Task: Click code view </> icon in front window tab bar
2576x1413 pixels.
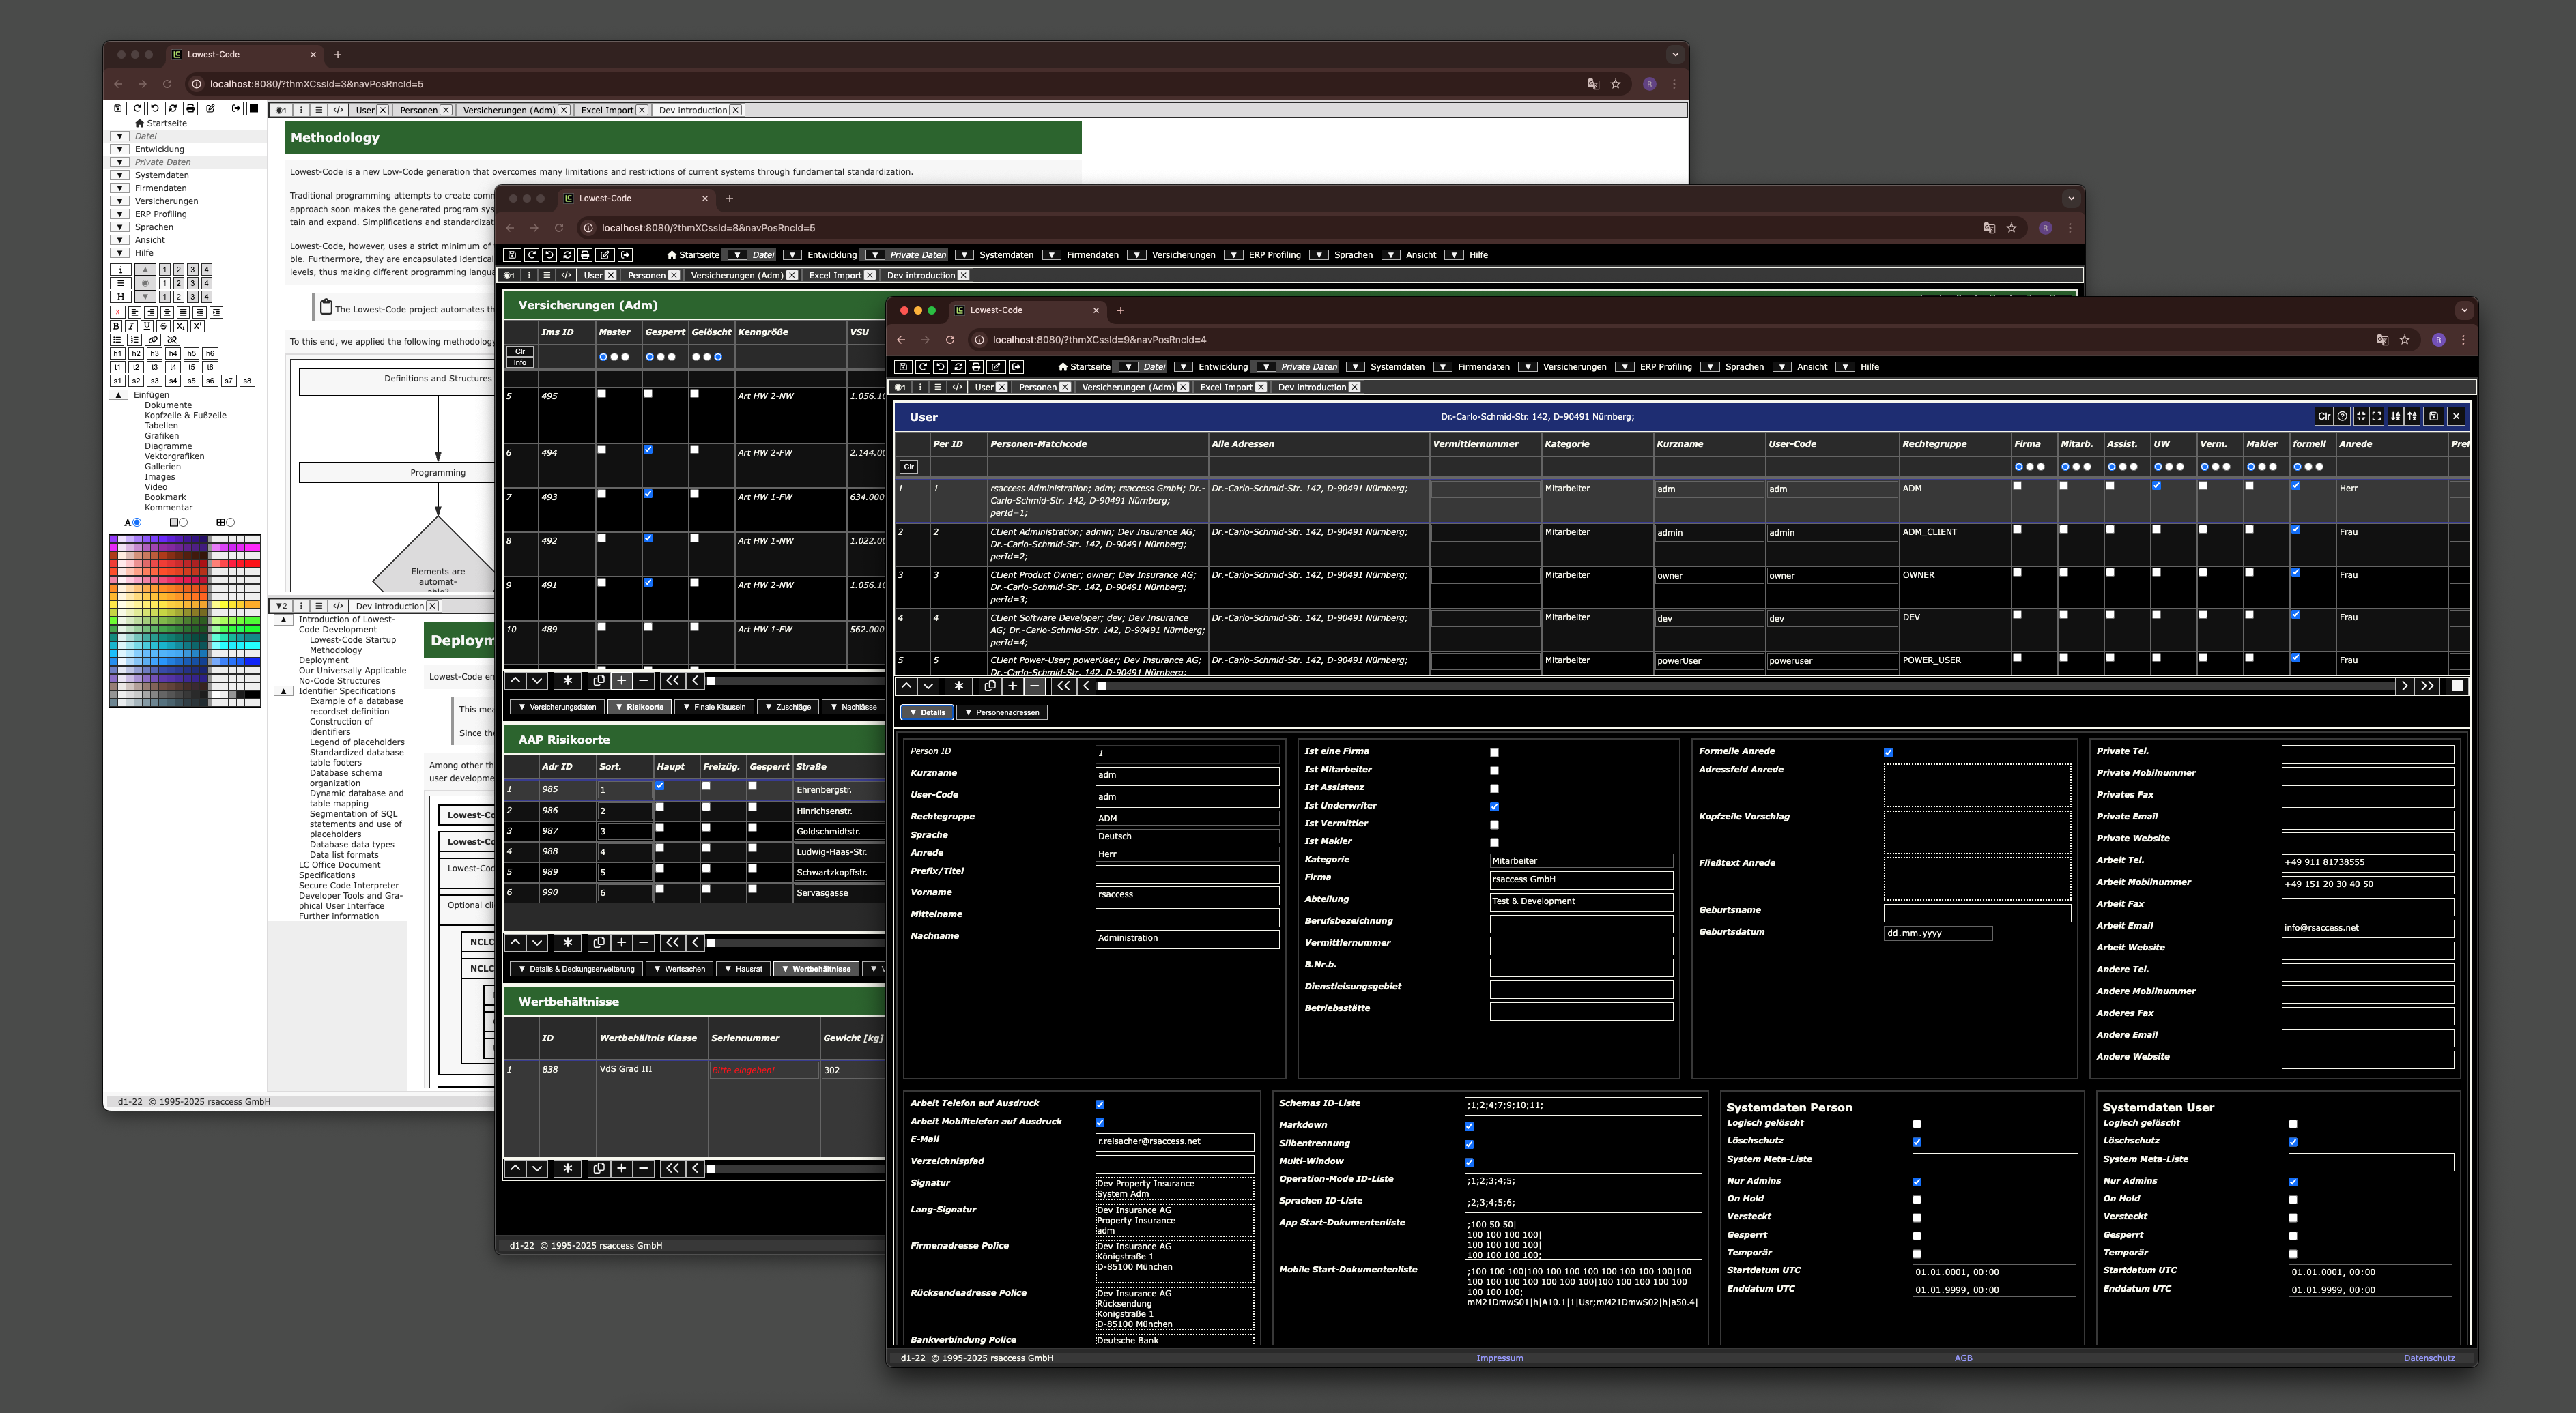Action: click(x=957, y=388)
